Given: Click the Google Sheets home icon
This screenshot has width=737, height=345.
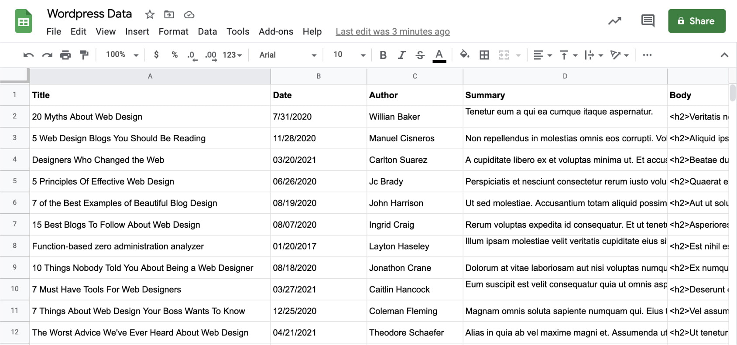Looking at the screenshot, I should pos(24,21).
